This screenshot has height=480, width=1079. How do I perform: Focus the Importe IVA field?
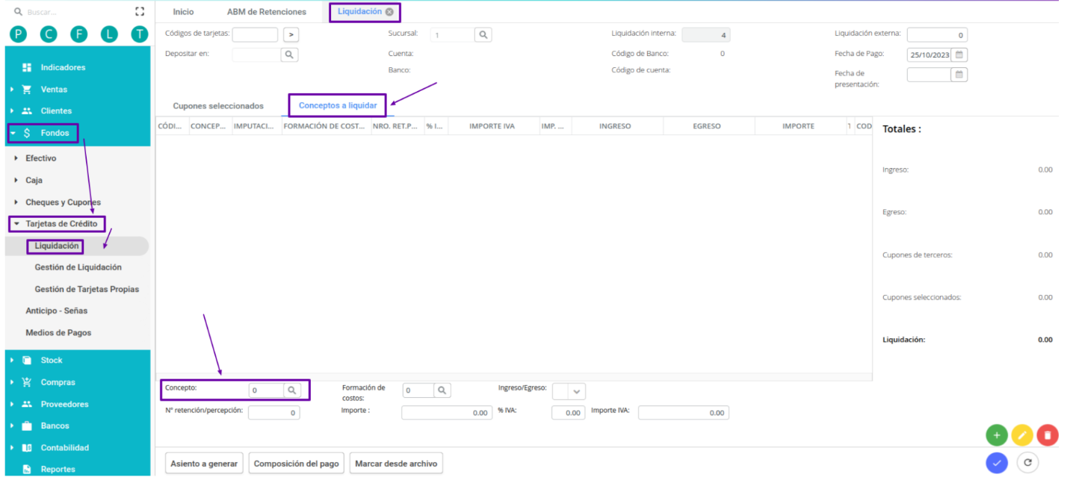[x=684, y=413]
